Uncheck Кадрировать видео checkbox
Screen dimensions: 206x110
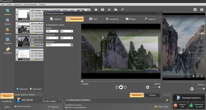(x=46, y=25)
